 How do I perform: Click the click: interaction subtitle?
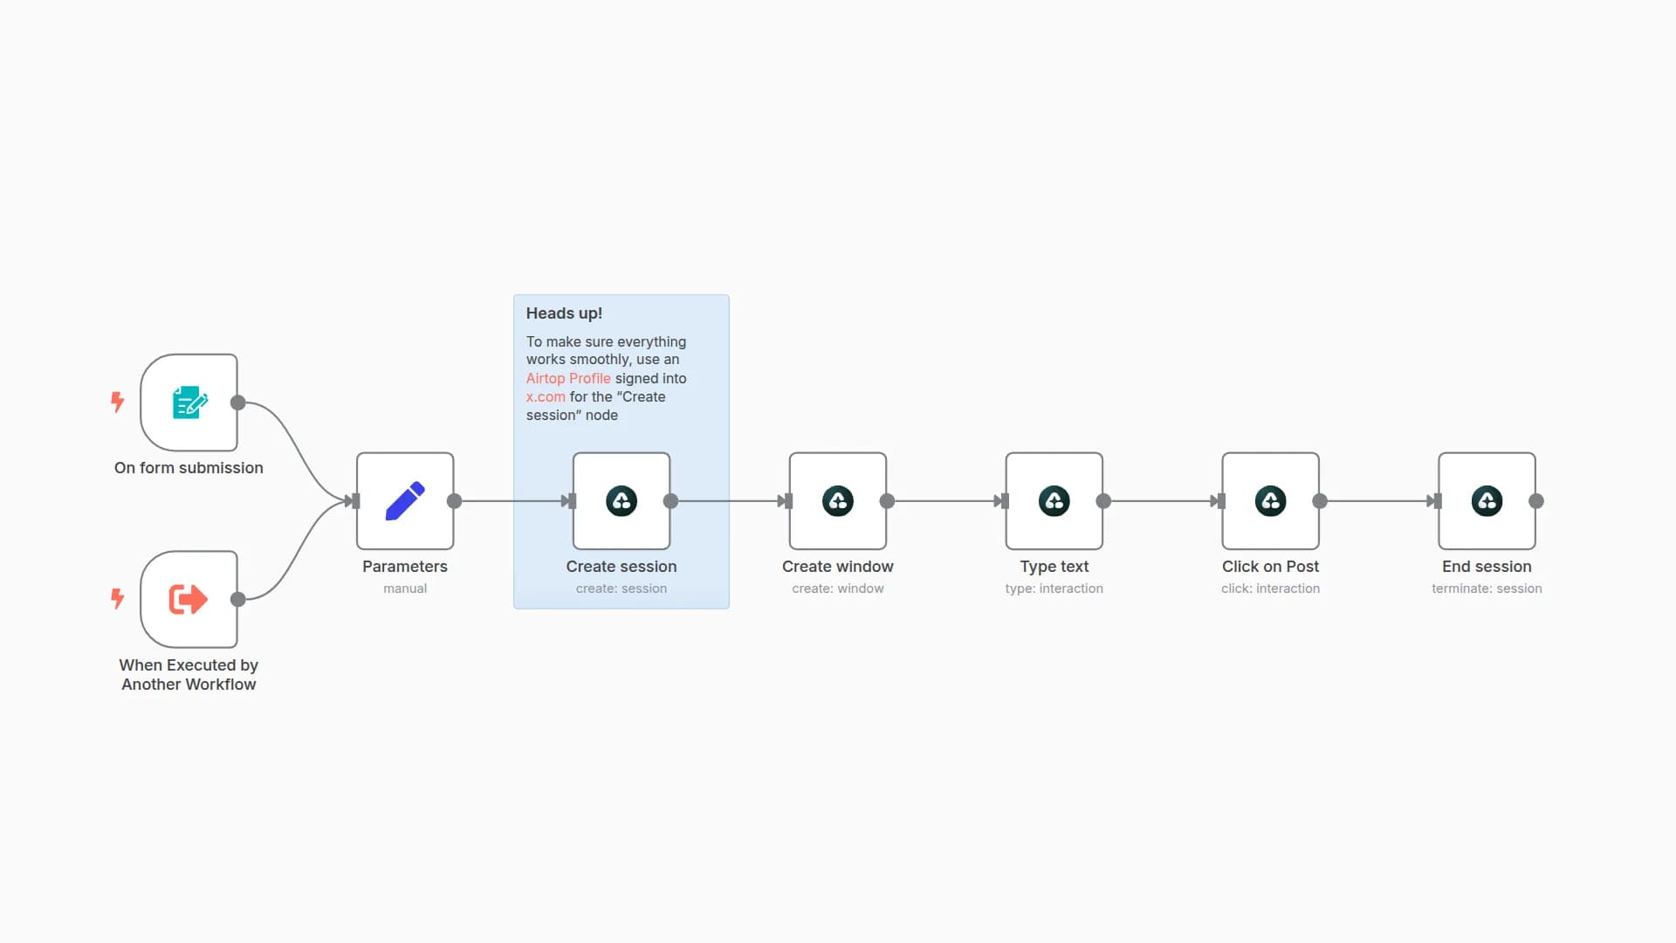pos(1271,589)
